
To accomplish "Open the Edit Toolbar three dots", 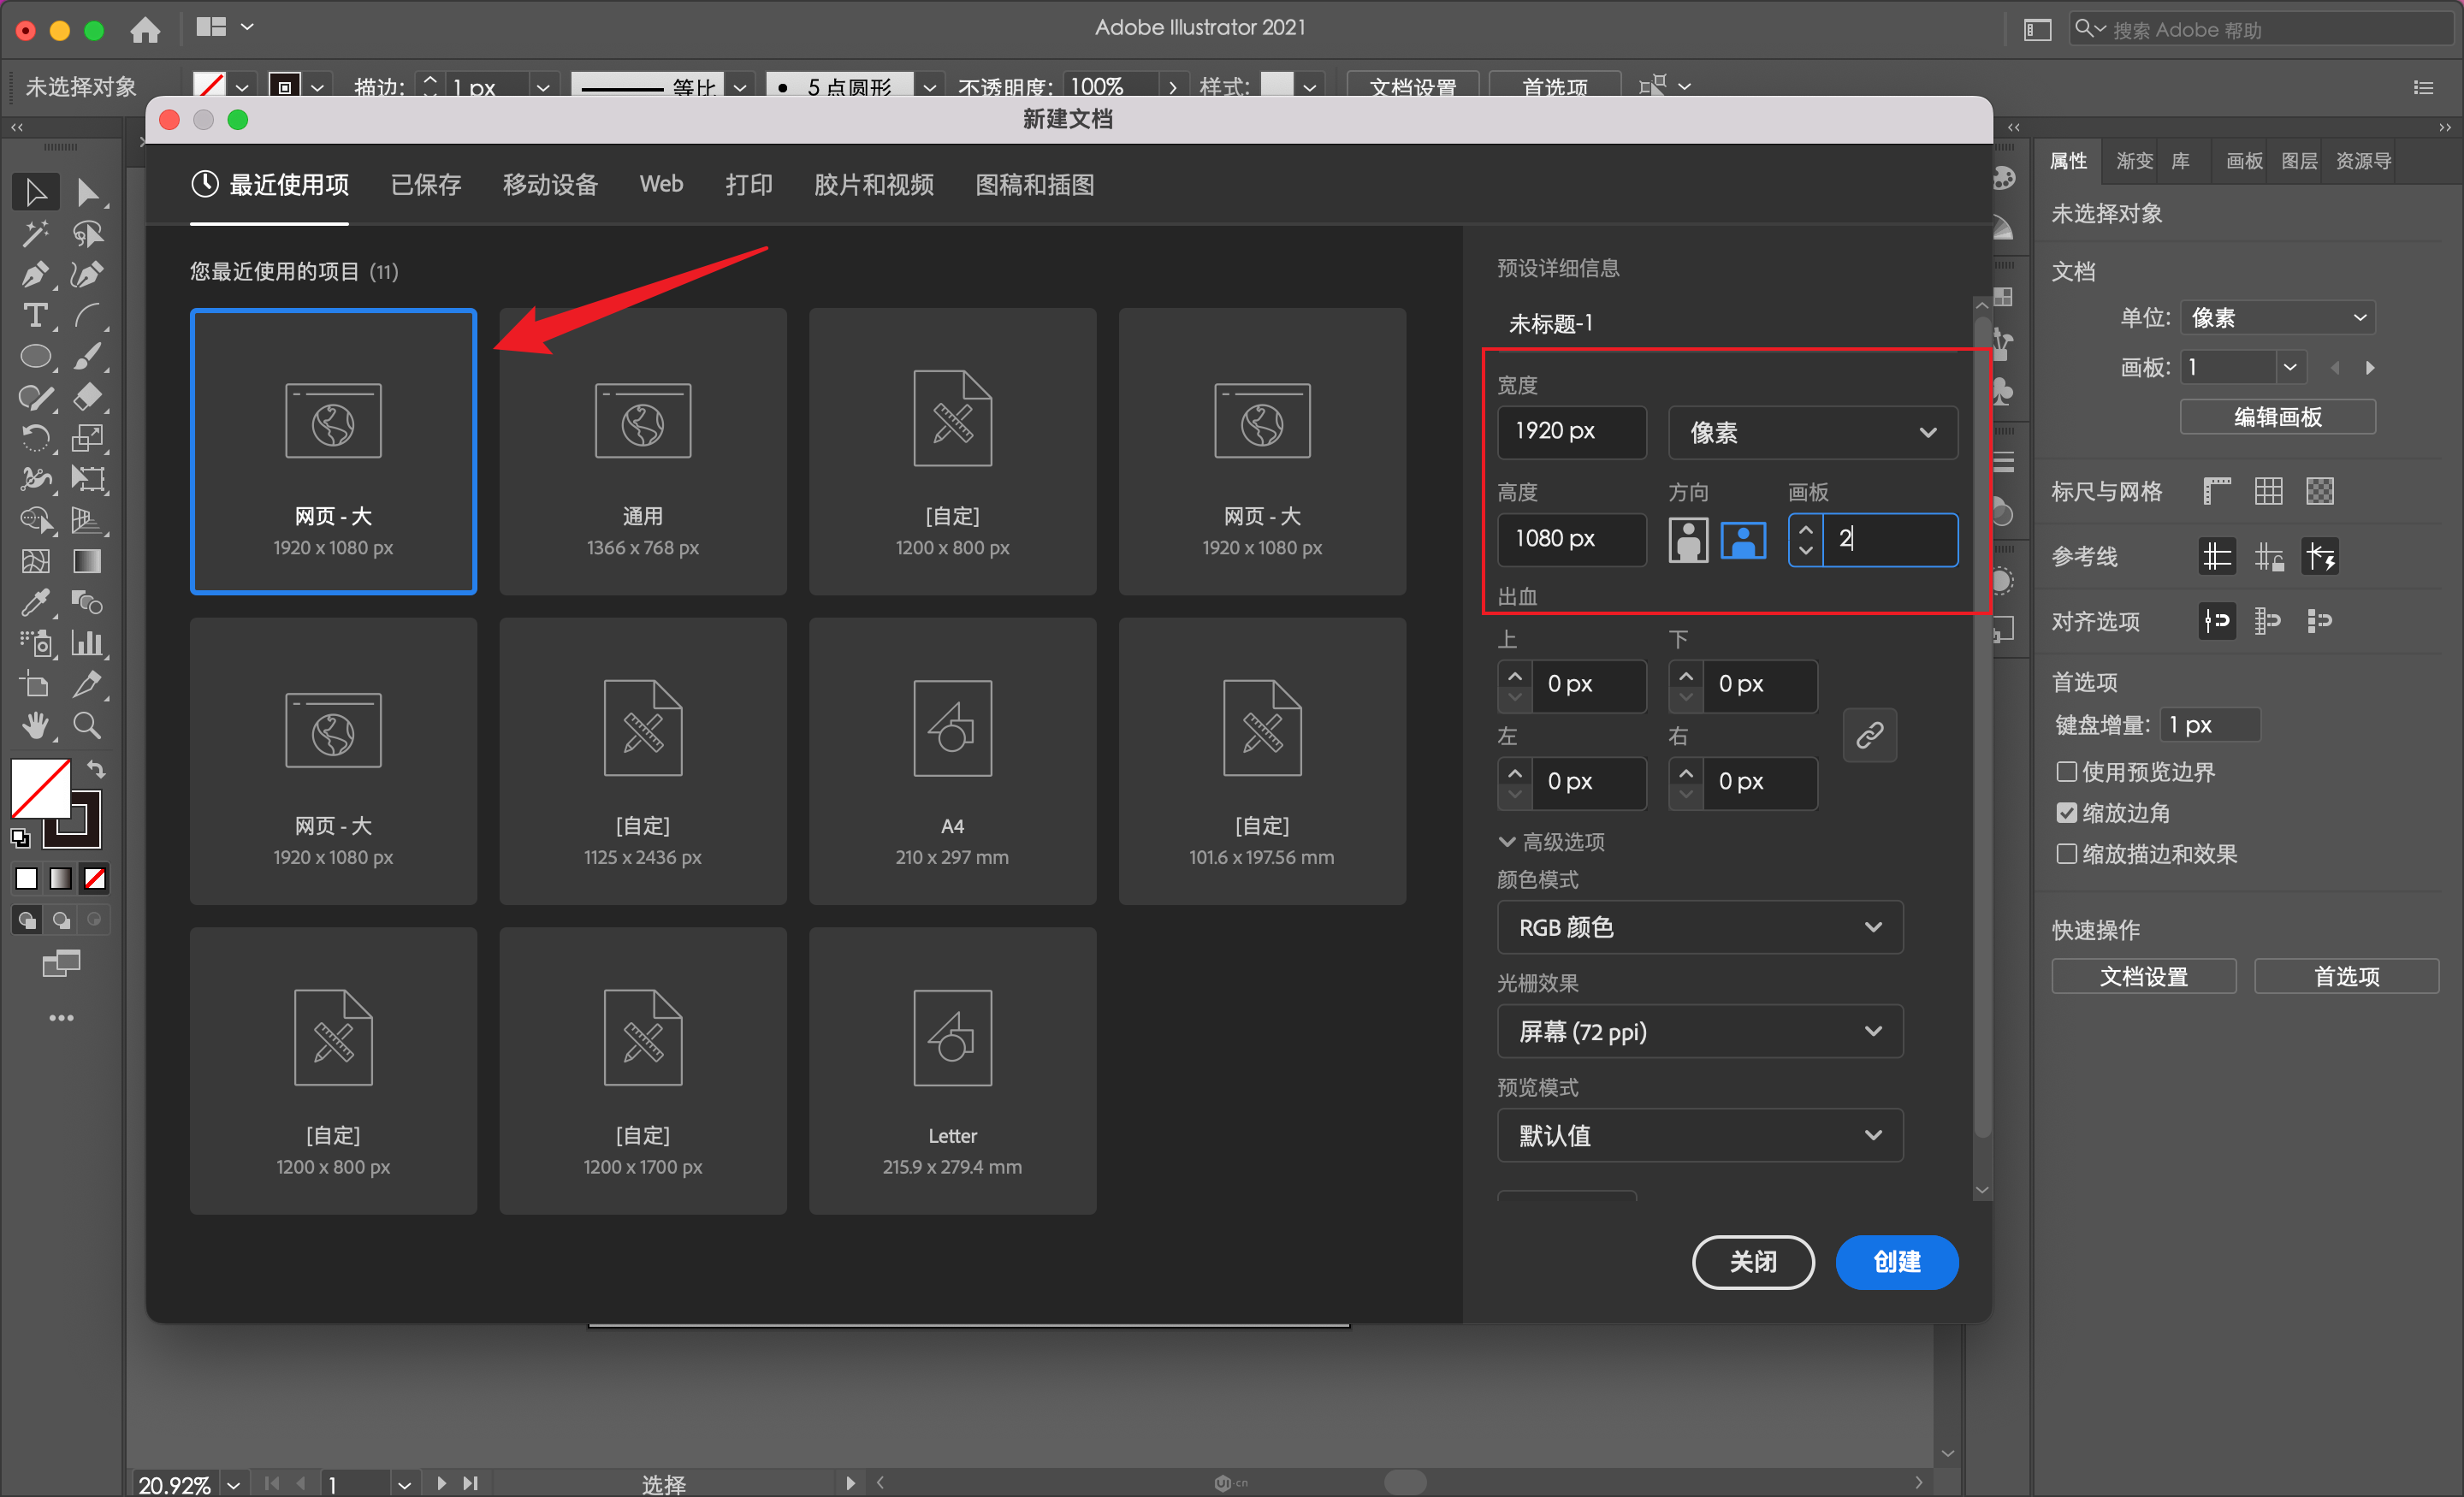I will pyautogui.click(x=61, y=1018).
